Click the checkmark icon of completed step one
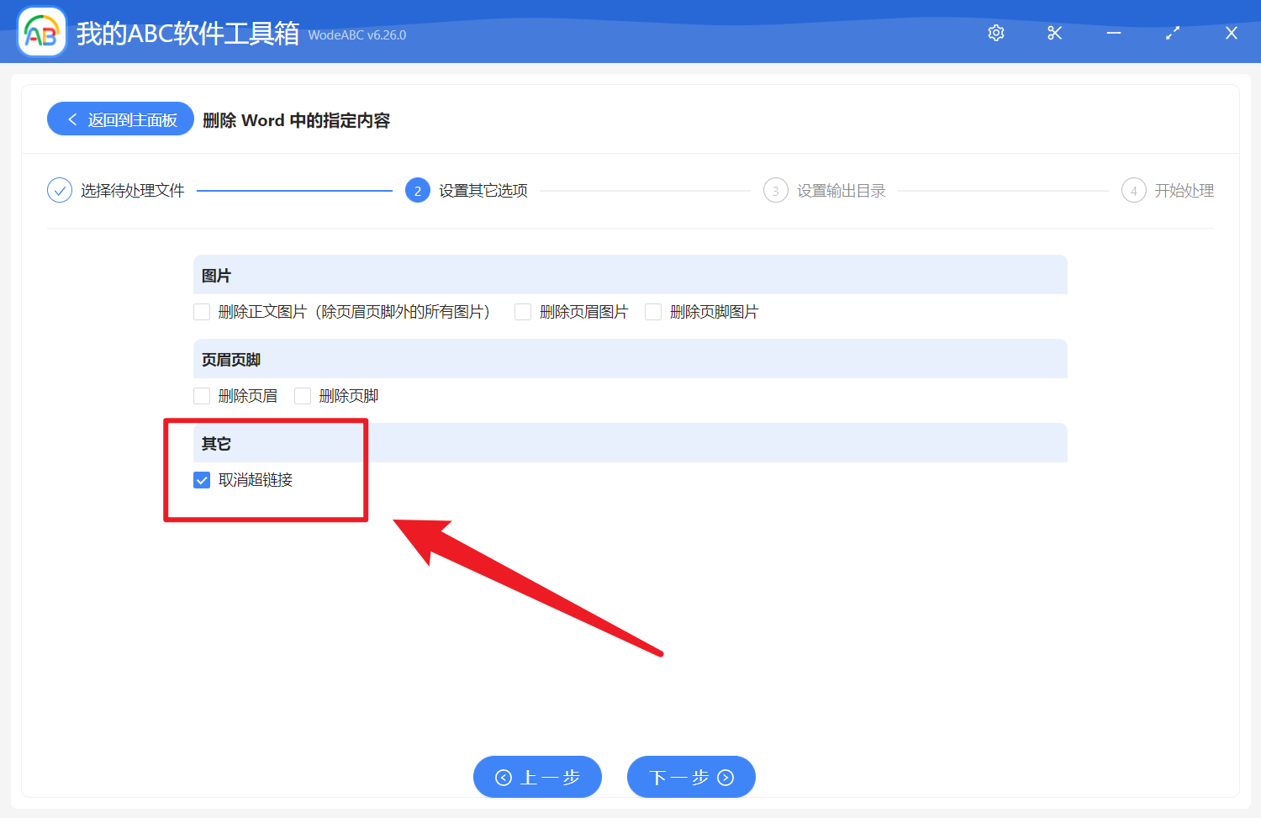This screenshot has height=818, width=1261. click(x=59, y=190)
